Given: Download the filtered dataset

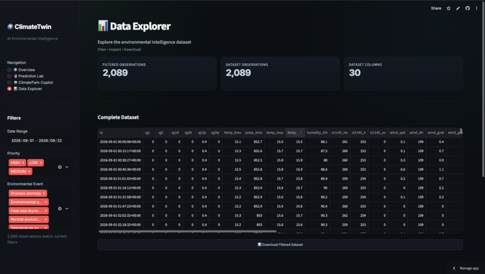Looking at the screenshot, I should (x=280, y=245).
